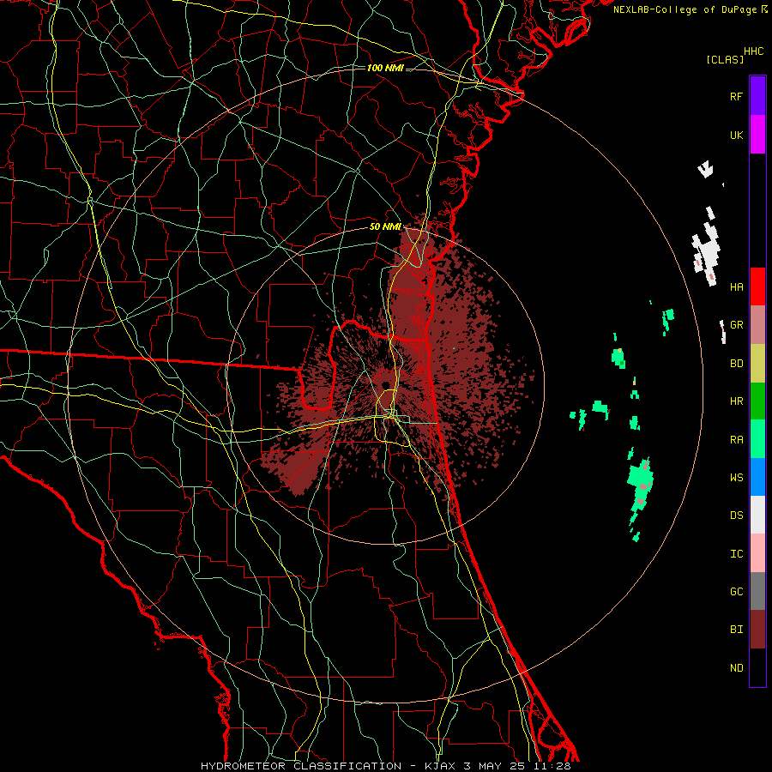Click the [CLAS] legend heading
This screenshot has height=772, width=772.
(725, 59)
